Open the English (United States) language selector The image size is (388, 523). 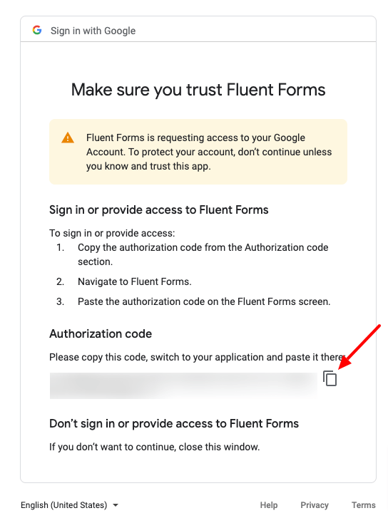[69, 505]
